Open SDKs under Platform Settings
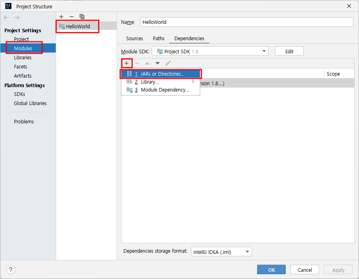 20,94
